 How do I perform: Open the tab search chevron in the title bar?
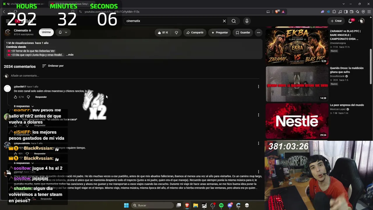tap(344, 4)
